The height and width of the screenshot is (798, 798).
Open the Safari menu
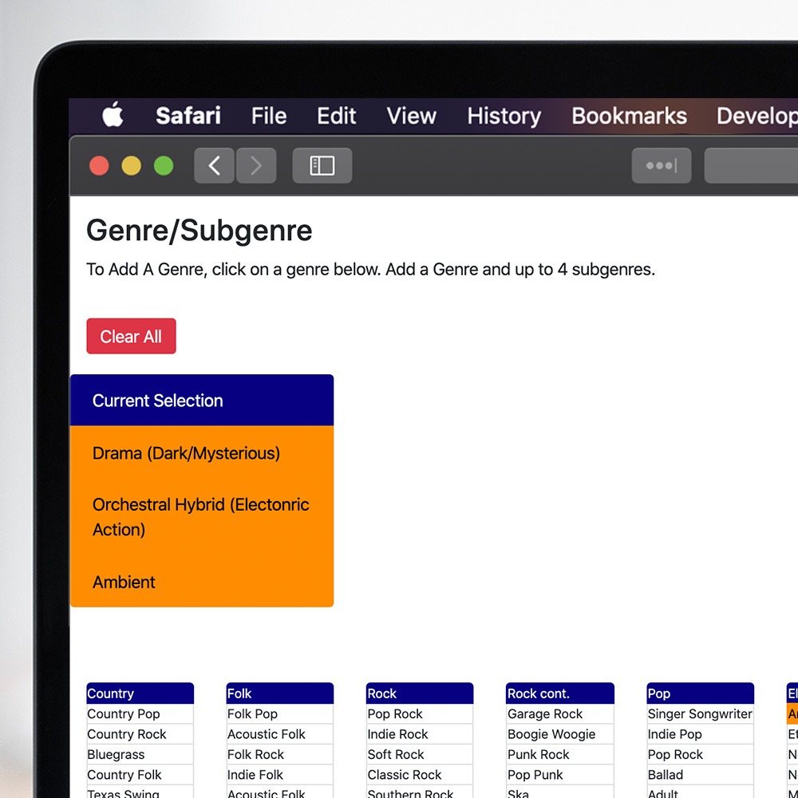coord(188,116)
